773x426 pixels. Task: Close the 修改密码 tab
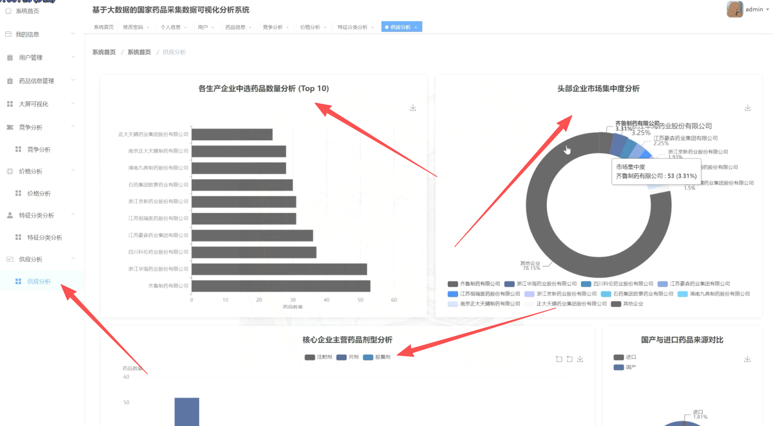point(148,27)
